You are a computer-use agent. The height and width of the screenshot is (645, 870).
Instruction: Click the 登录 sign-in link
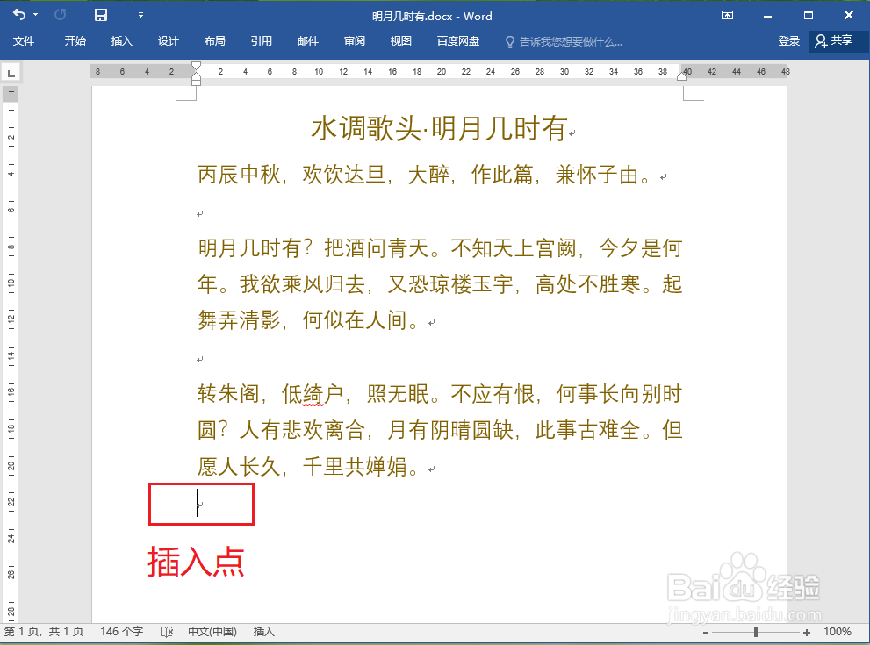(x=789, y=40)
